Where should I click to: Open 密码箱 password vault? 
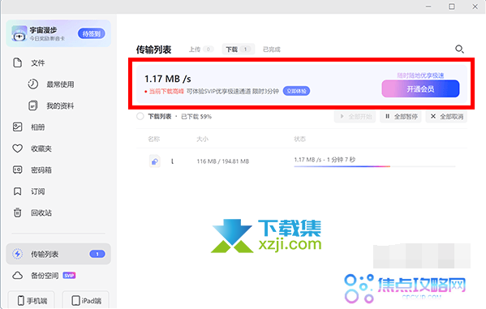coord(32,170)
